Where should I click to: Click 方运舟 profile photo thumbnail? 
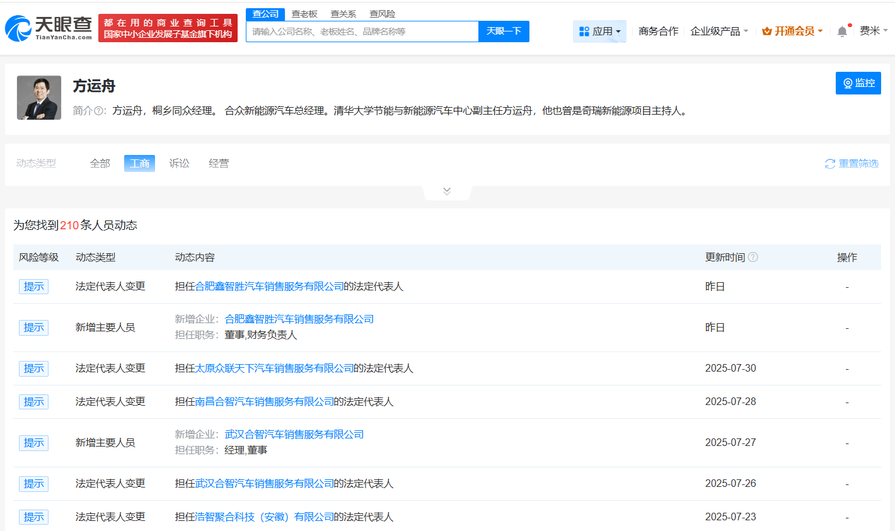tap(39, 98)
